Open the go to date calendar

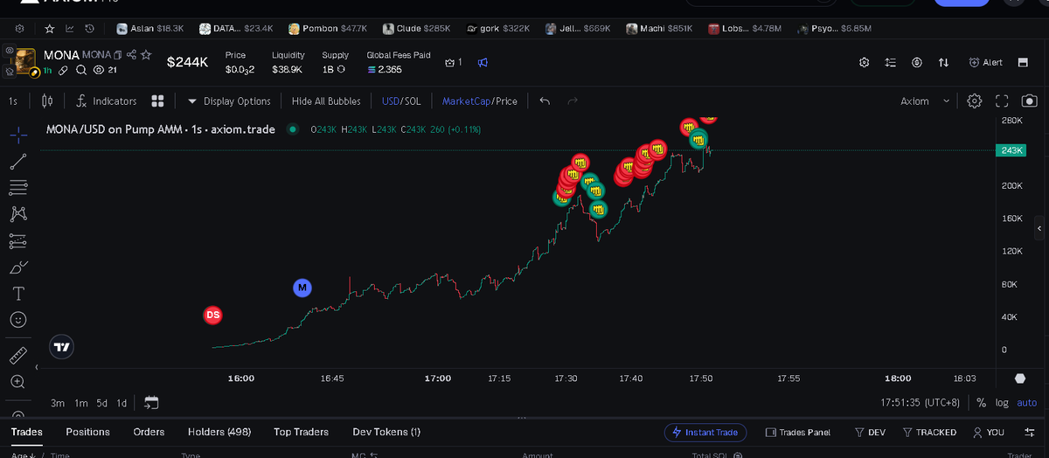pyautogui.click(x=151, y=403)
